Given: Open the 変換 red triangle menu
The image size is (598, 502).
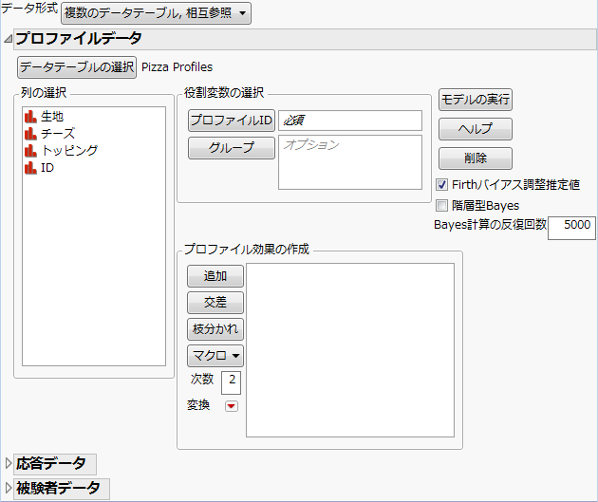Looking at the screenshot, I should point(231,406).
